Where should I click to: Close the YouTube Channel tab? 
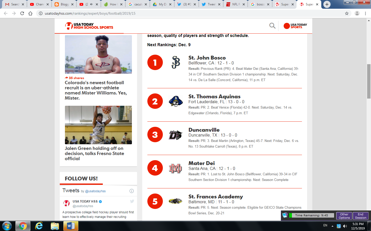[48, 4]
